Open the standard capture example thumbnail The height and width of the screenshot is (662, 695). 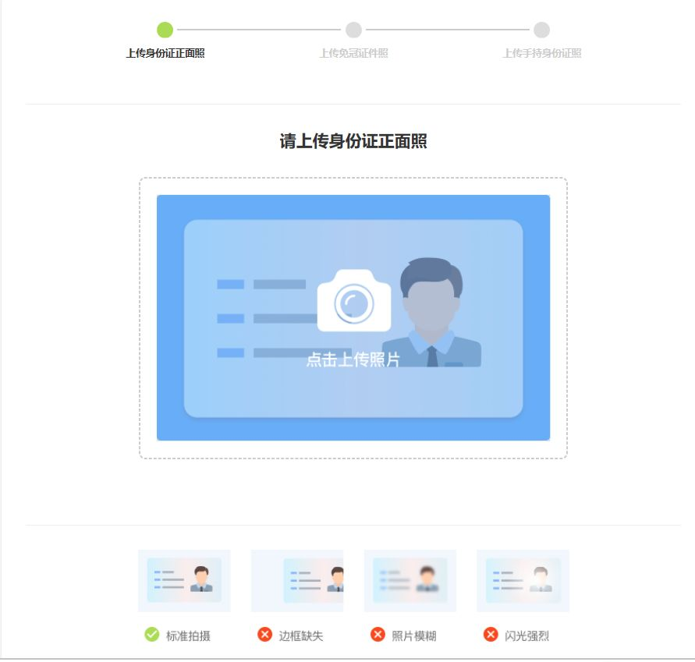[x=184, y=581]
